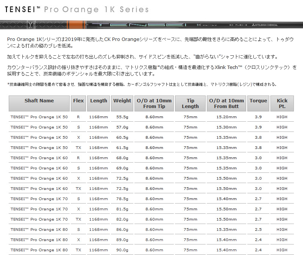Click the 2.7 torque in the 82.0g row

coord(258,219)
